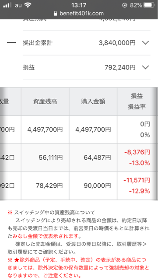Tap the battery indicator icon

click(x=149, y=5)
